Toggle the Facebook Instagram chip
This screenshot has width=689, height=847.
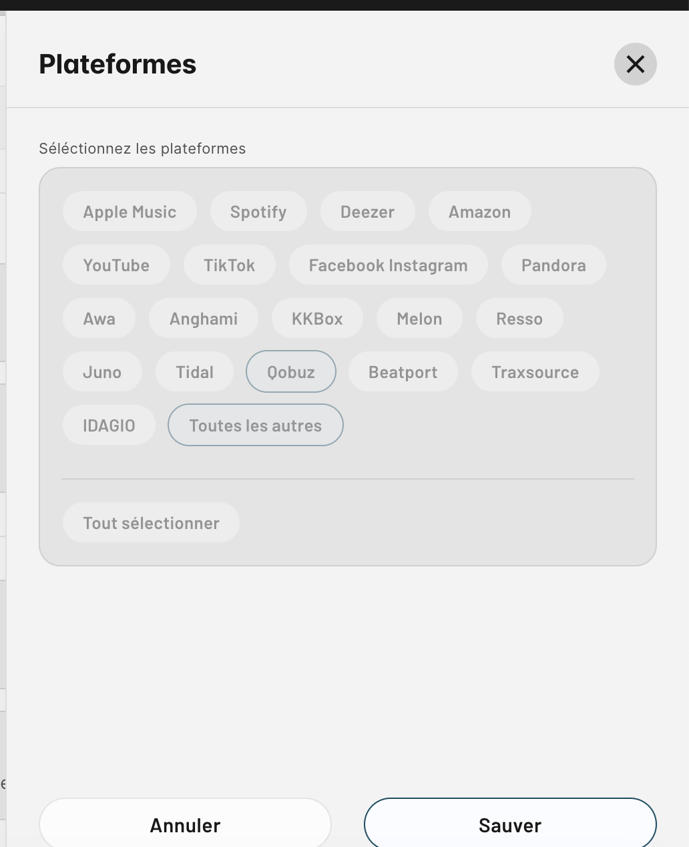[x=388, y=265]
